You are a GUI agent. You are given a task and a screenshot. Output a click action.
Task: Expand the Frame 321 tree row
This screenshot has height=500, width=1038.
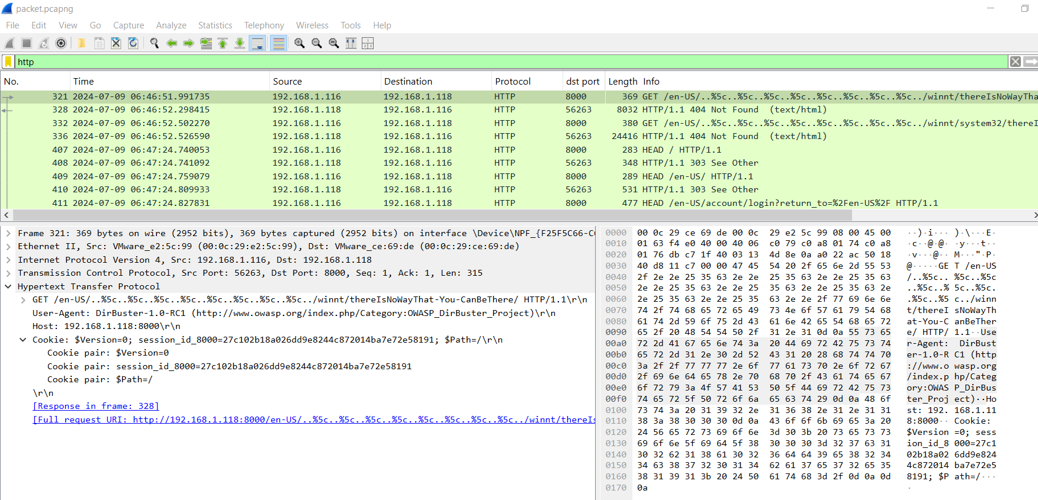click(8, 233)
